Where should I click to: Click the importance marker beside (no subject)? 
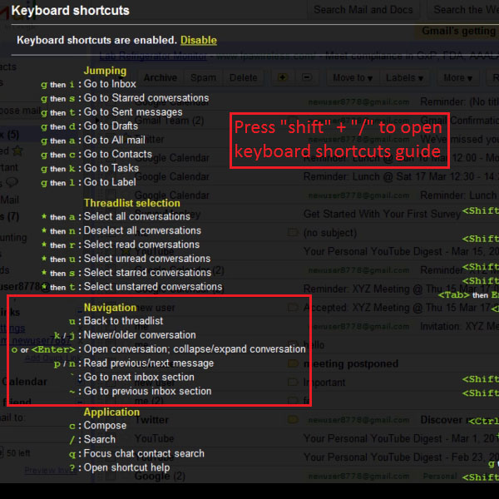(x=293, y=233)
